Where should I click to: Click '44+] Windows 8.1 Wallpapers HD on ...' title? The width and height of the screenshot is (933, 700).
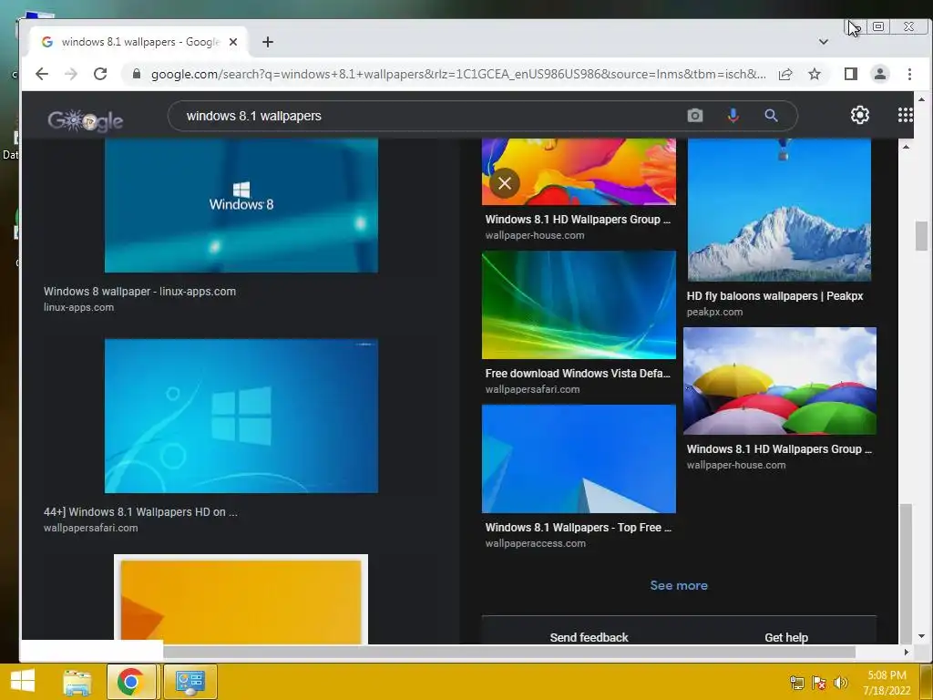click(x=140, y=512)
